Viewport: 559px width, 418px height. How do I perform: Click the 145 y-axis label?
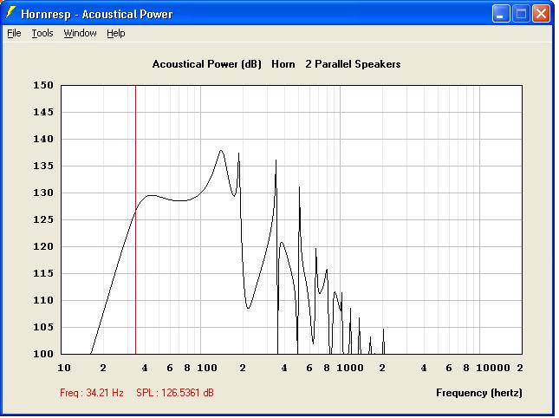[43, 112]
